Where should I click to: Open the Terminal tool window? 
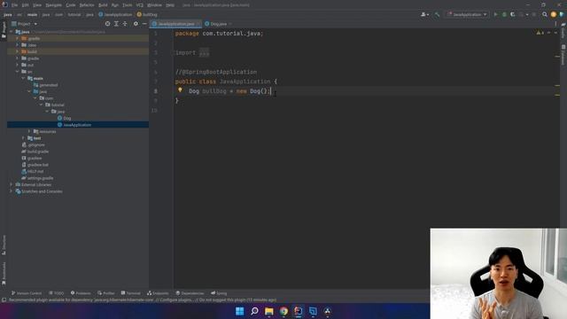[x=130, y=293]
